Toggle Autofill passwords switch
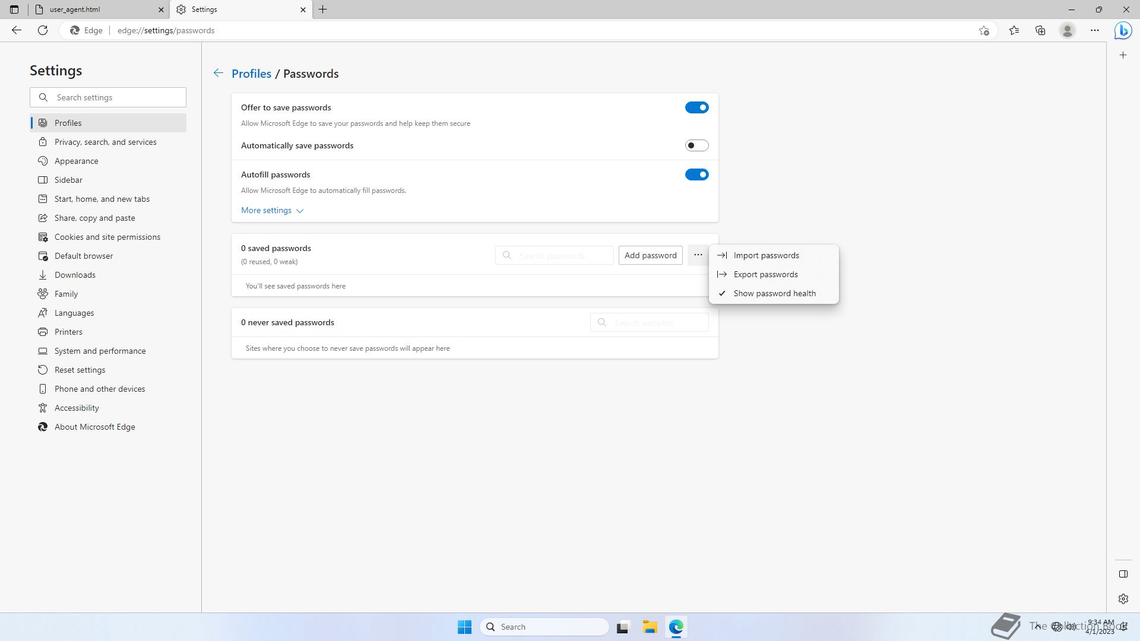 coord(696,174)
